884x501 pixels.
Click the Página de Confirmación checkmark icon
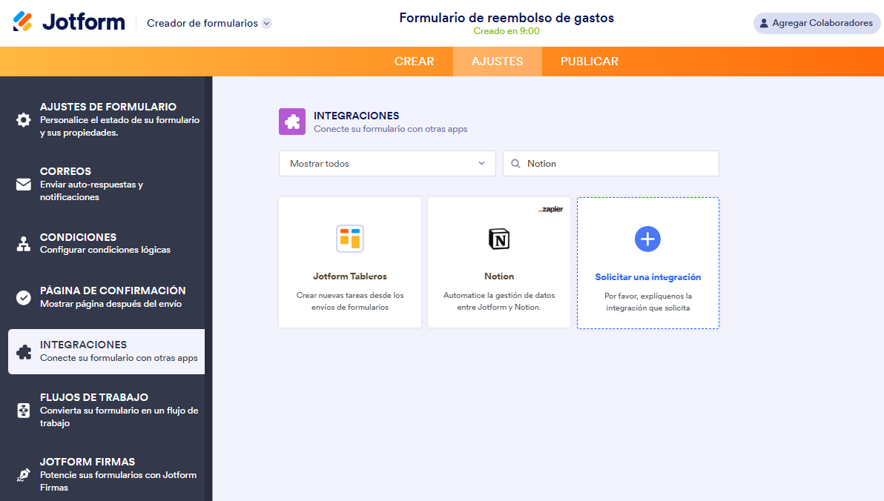click(x=24, y=298)
